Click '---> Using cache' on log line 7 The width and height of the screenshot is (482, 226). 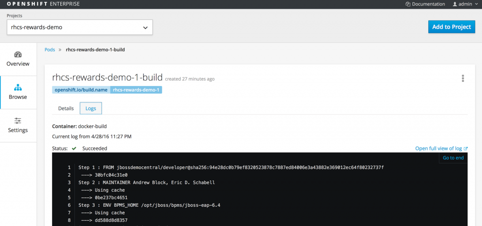click(103, 213)
